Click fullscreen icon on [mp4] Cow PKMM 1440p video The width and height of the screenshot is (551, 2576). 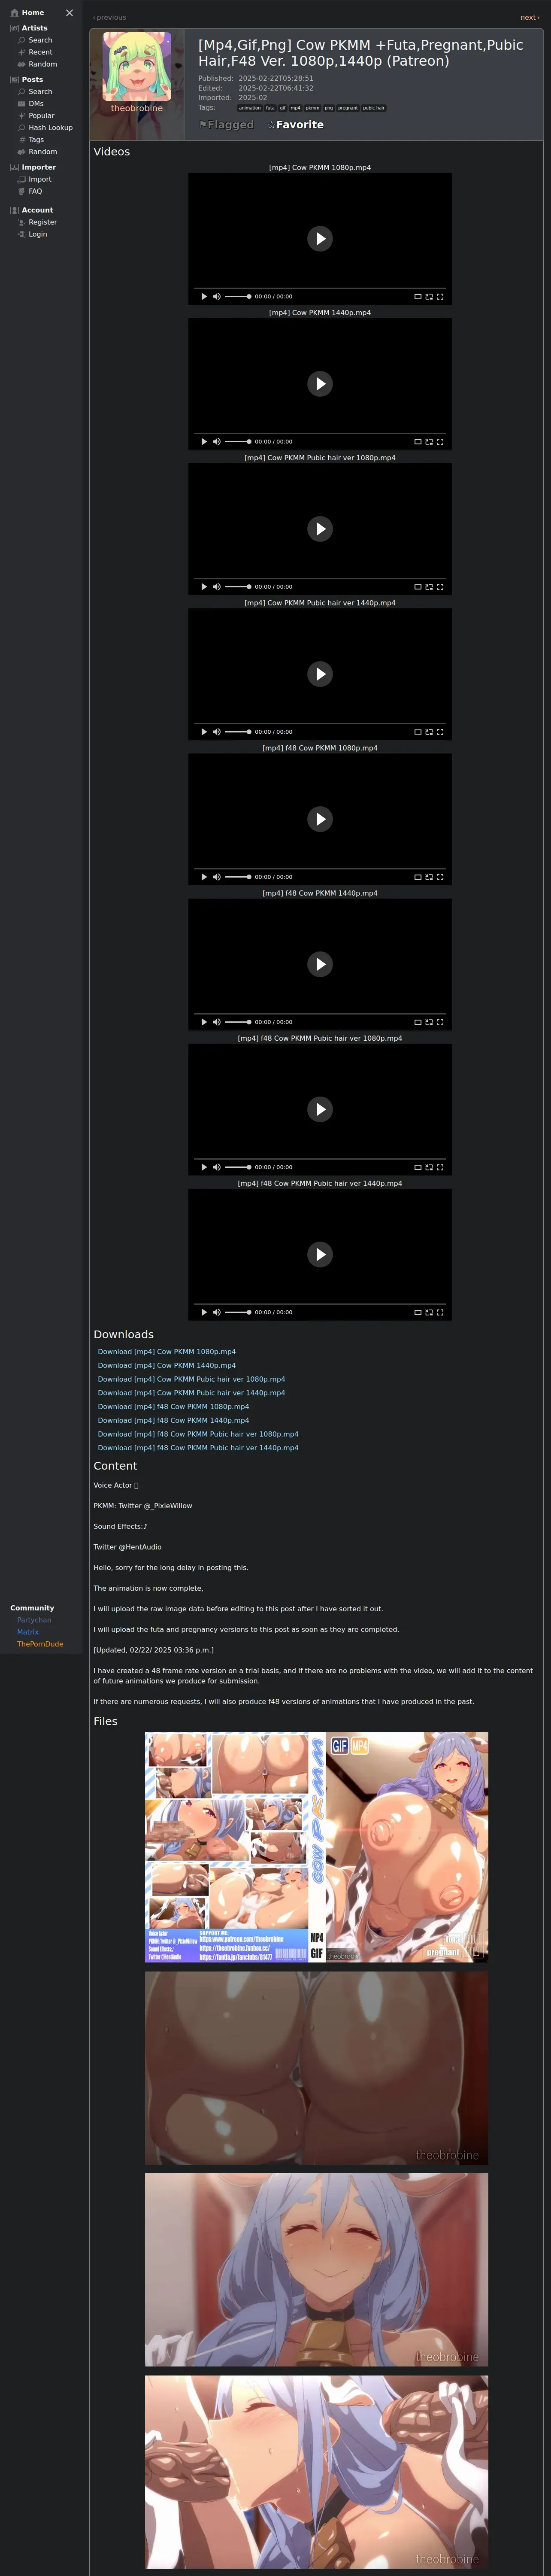pos(440,442)
